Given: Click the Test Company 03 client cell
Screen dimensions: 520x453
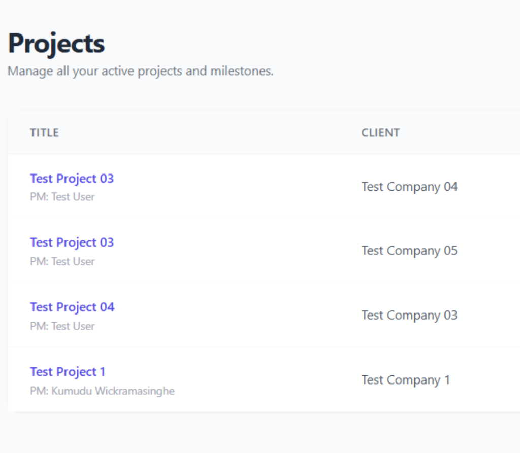Looking at the screenshot, I should pyautogui.click(x=409, y=315).
